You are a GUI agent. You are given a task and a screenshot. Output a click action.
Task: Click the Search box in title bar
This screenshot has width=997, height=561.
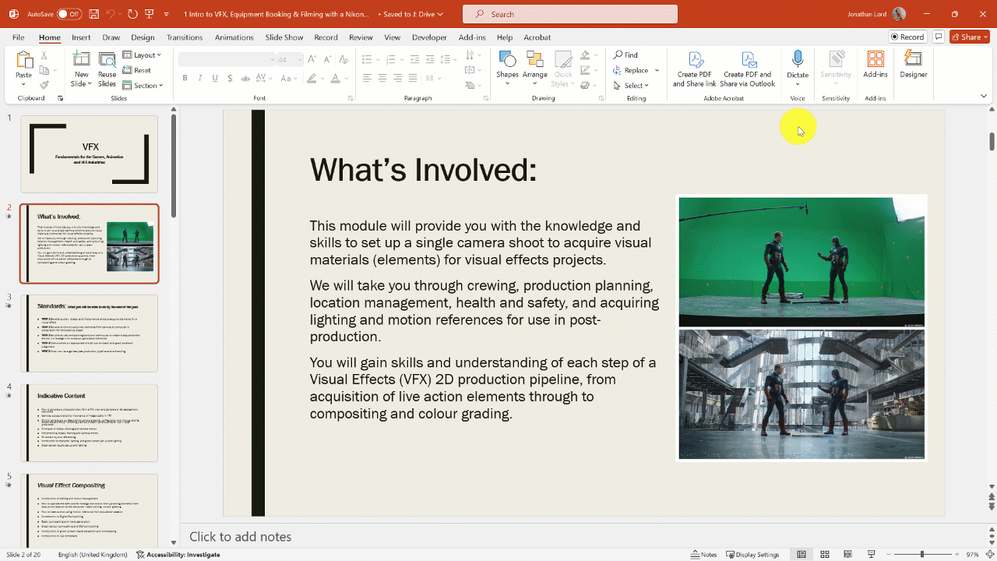pos(570,14)
